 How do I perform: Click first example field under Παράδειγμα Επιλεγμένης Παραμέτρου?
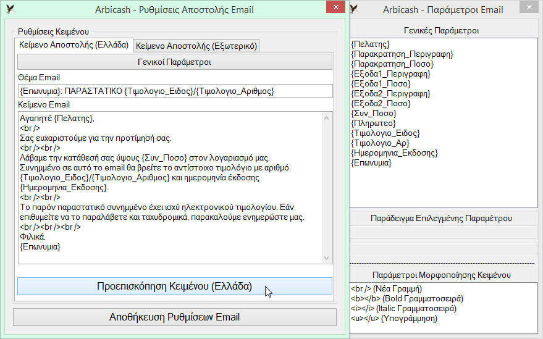(444, 232)
